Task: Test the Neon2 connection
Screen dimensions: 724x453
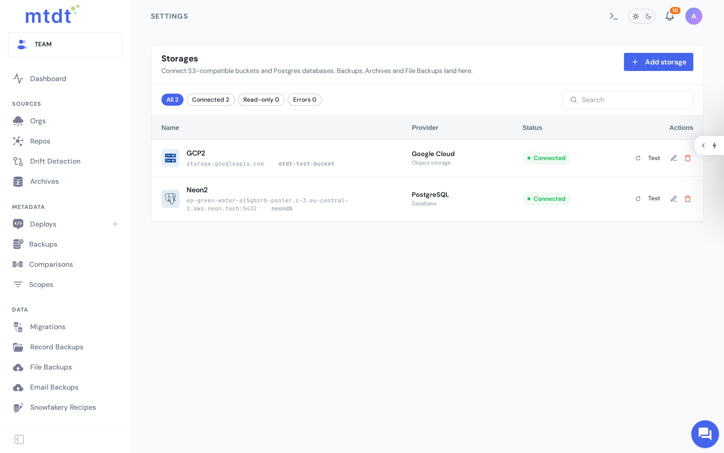Action: [648, 199]
